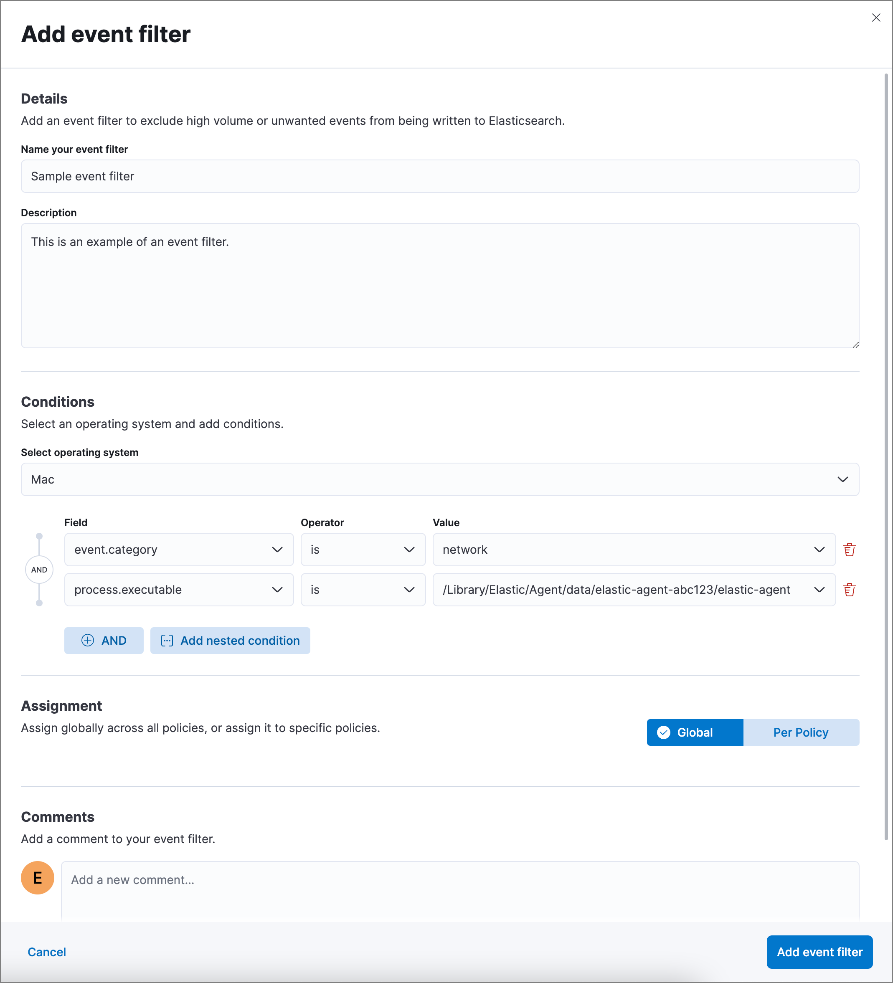
Task: Open the elastic-agent path value dropdown
Action: click(x=634, y=590)
